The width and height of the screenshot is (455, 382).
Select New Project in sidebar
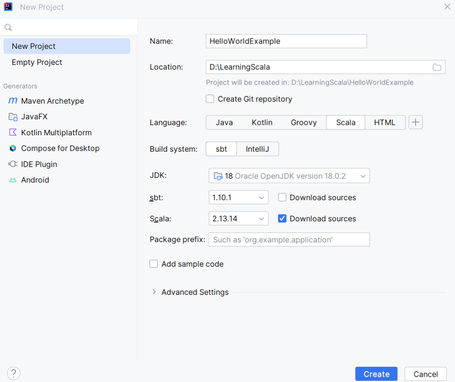[67, 46]
